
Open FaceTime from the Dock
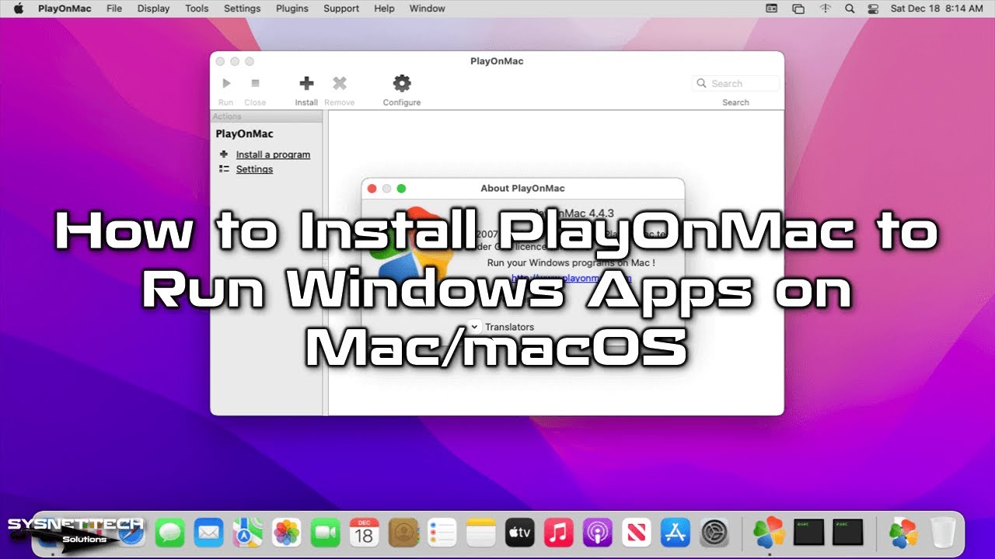click(x=325, y=533)
